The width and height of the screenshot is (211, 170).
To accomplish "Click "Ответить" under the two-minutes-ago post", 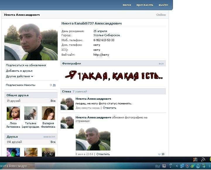I will tap(109, 108).
